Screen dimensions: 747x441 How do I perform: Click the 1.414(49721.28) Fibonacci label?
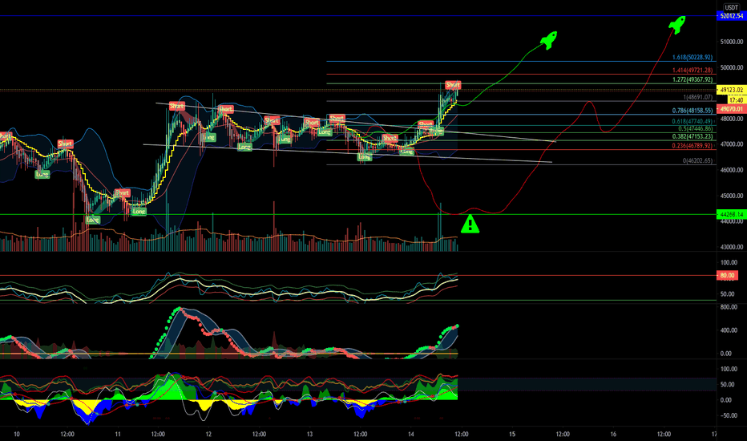692,70
